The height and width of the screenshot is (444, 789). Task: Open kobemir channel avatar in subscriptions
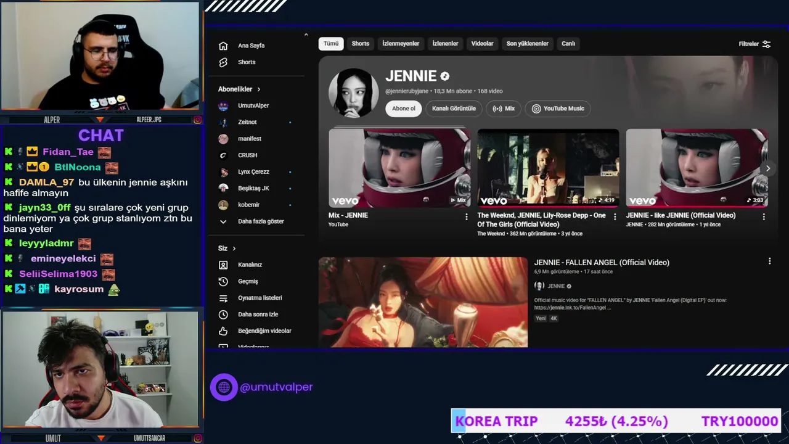coord(223,205)
